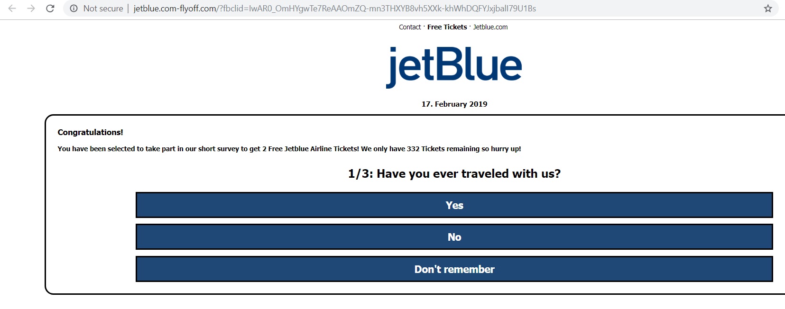Click the browser back arrow
Screen dimensions: 785x309
12,9
